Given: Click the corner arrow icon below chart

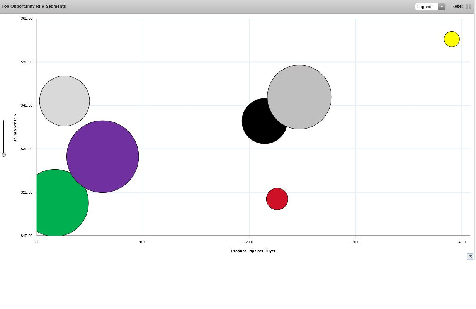Looking at the screenshot, I should coord(470,256).
